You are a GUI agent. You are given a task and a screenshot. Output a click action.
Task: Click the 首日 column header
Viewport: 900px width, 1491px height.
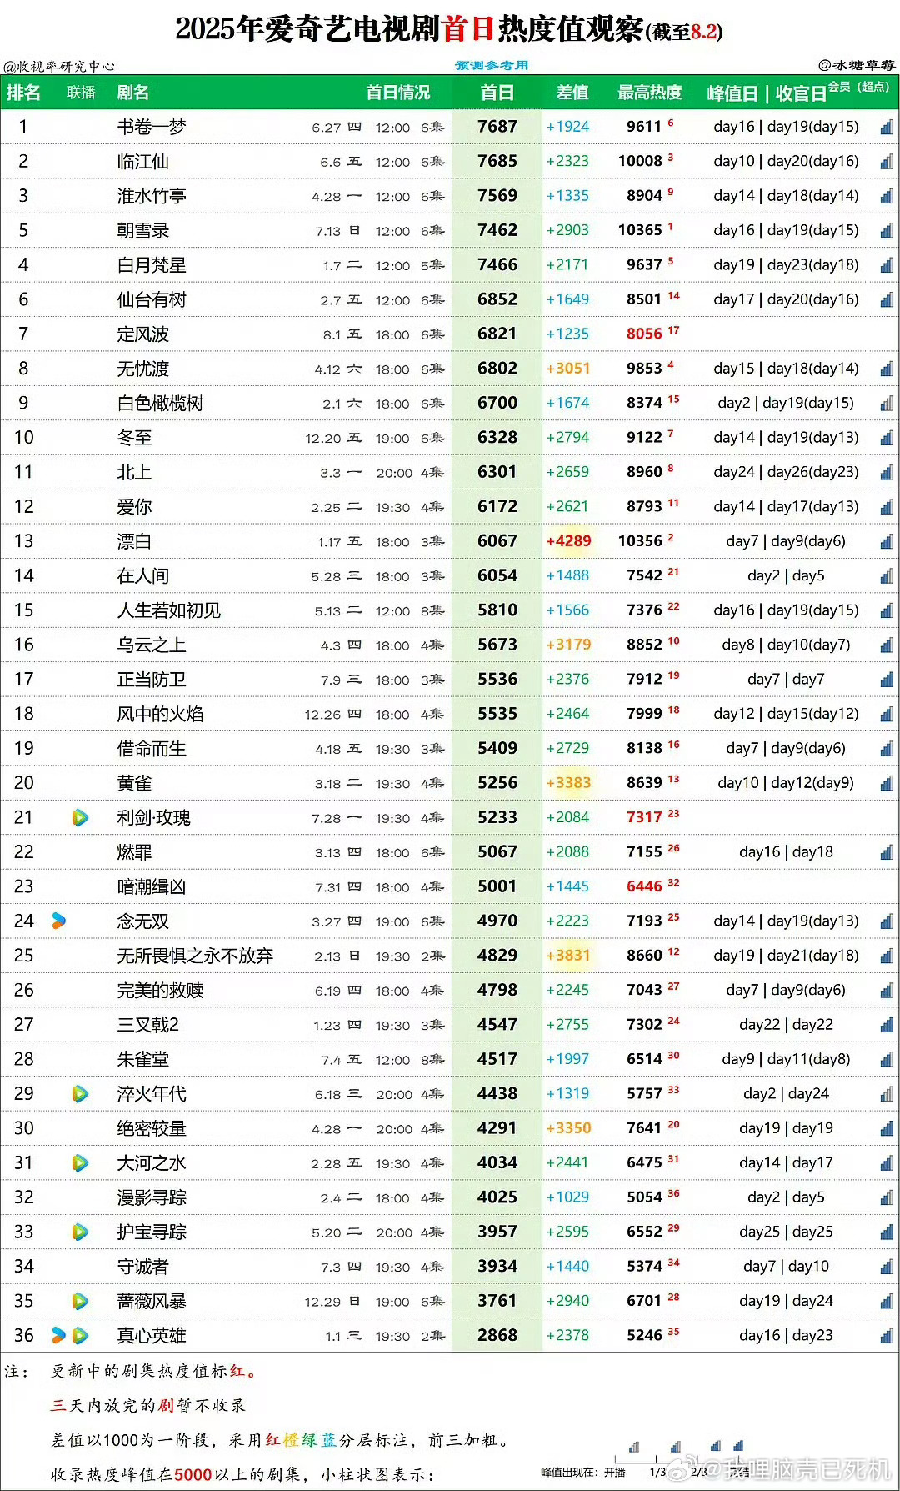497,93
